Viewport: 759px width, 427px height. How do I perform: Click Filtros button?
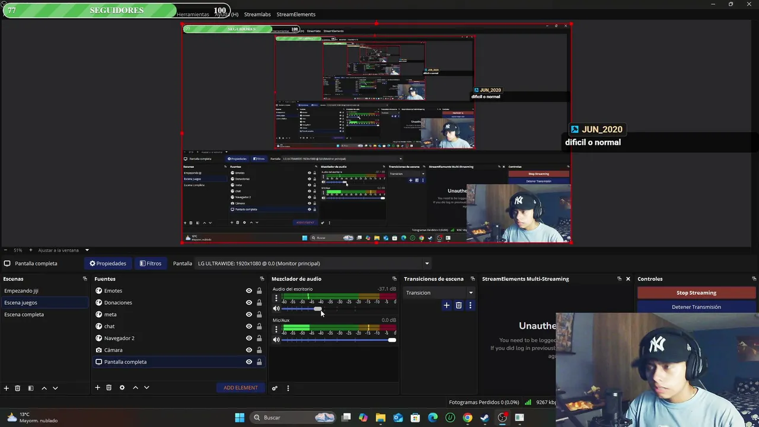150,263
